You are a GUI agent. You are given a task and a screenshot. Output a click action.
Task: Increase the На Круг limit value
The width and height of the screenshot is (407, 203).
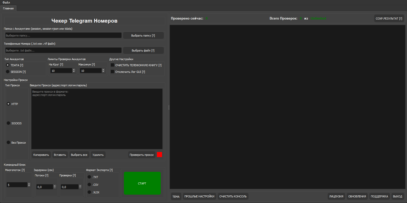click(74, 70)
